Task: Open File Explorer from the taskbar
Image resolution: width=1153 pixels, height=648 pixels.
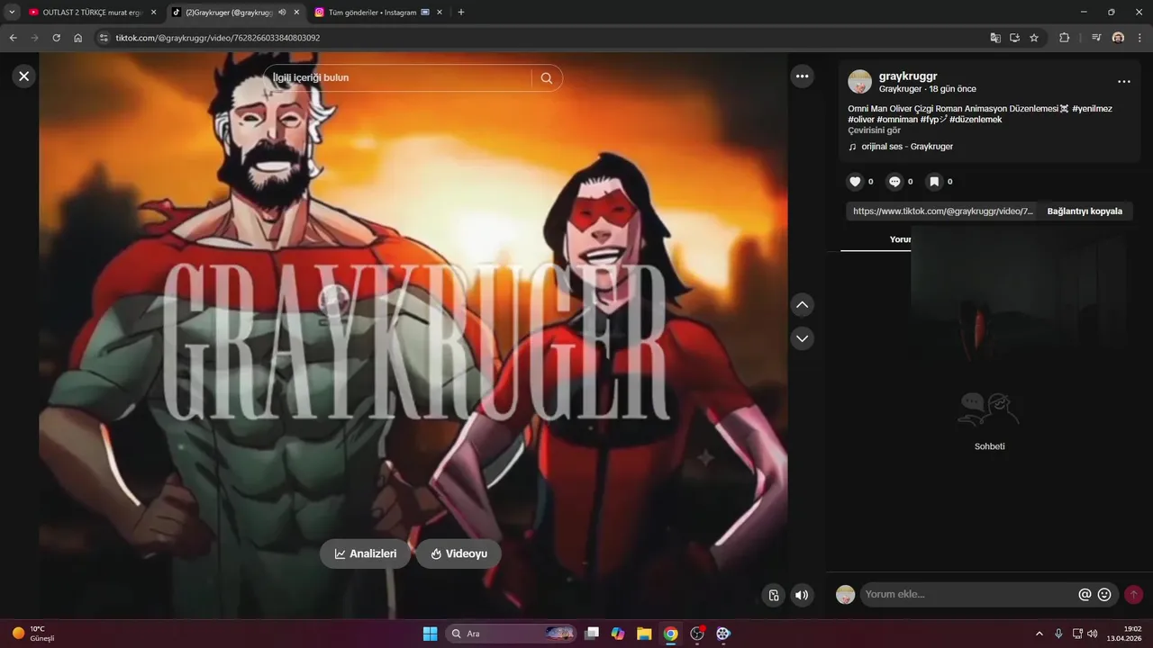Action: click(x=644, y=634)
